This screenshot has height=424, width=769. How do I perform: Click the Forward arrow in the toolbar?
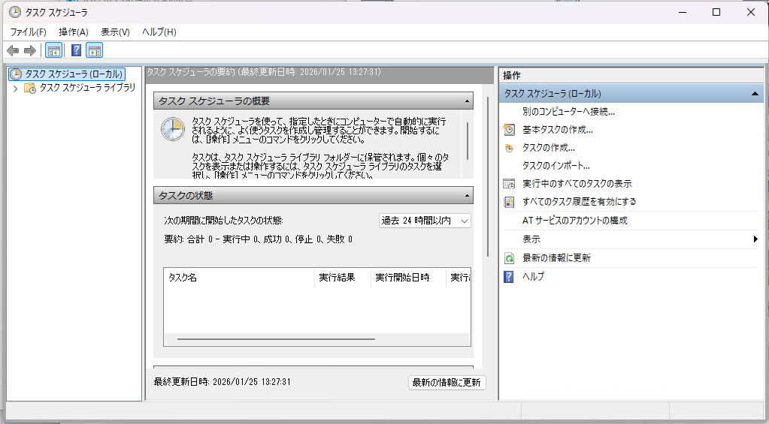tap(30, 50)
